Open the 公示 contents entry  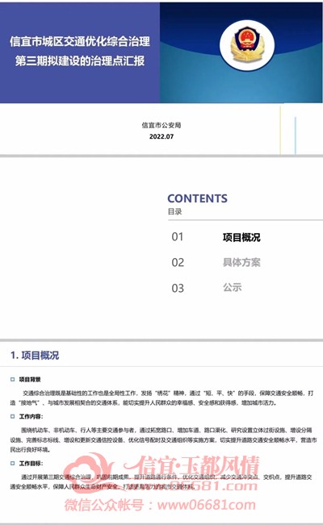(x=232, y=287)
